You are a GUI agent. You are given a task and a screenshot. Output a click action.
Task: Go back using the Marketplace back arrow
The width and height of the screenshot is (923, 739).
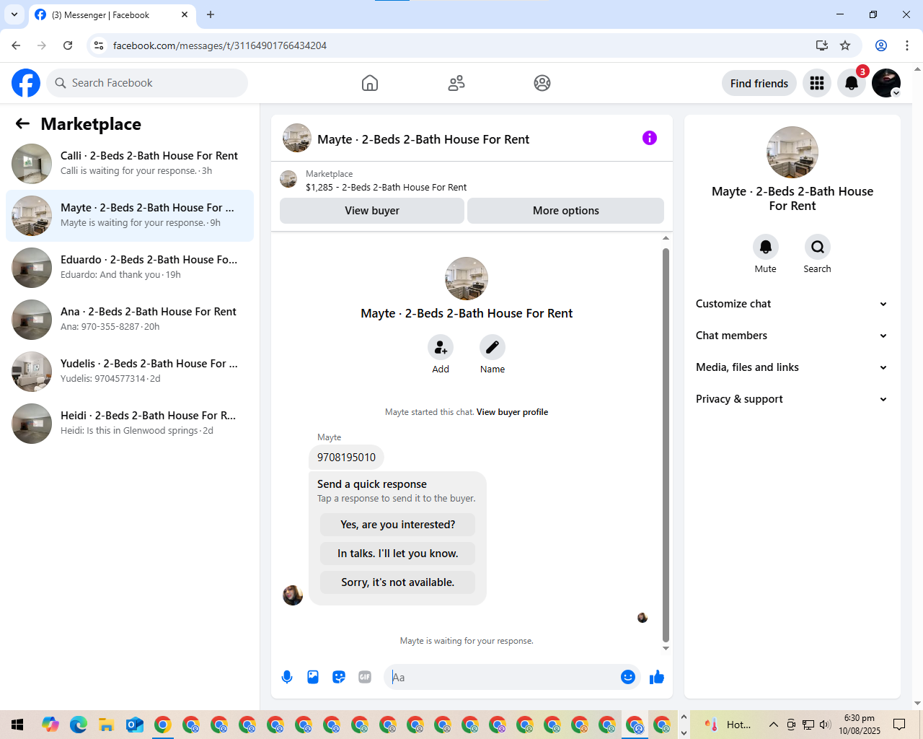pyautogui.click(x=22, y=123)
